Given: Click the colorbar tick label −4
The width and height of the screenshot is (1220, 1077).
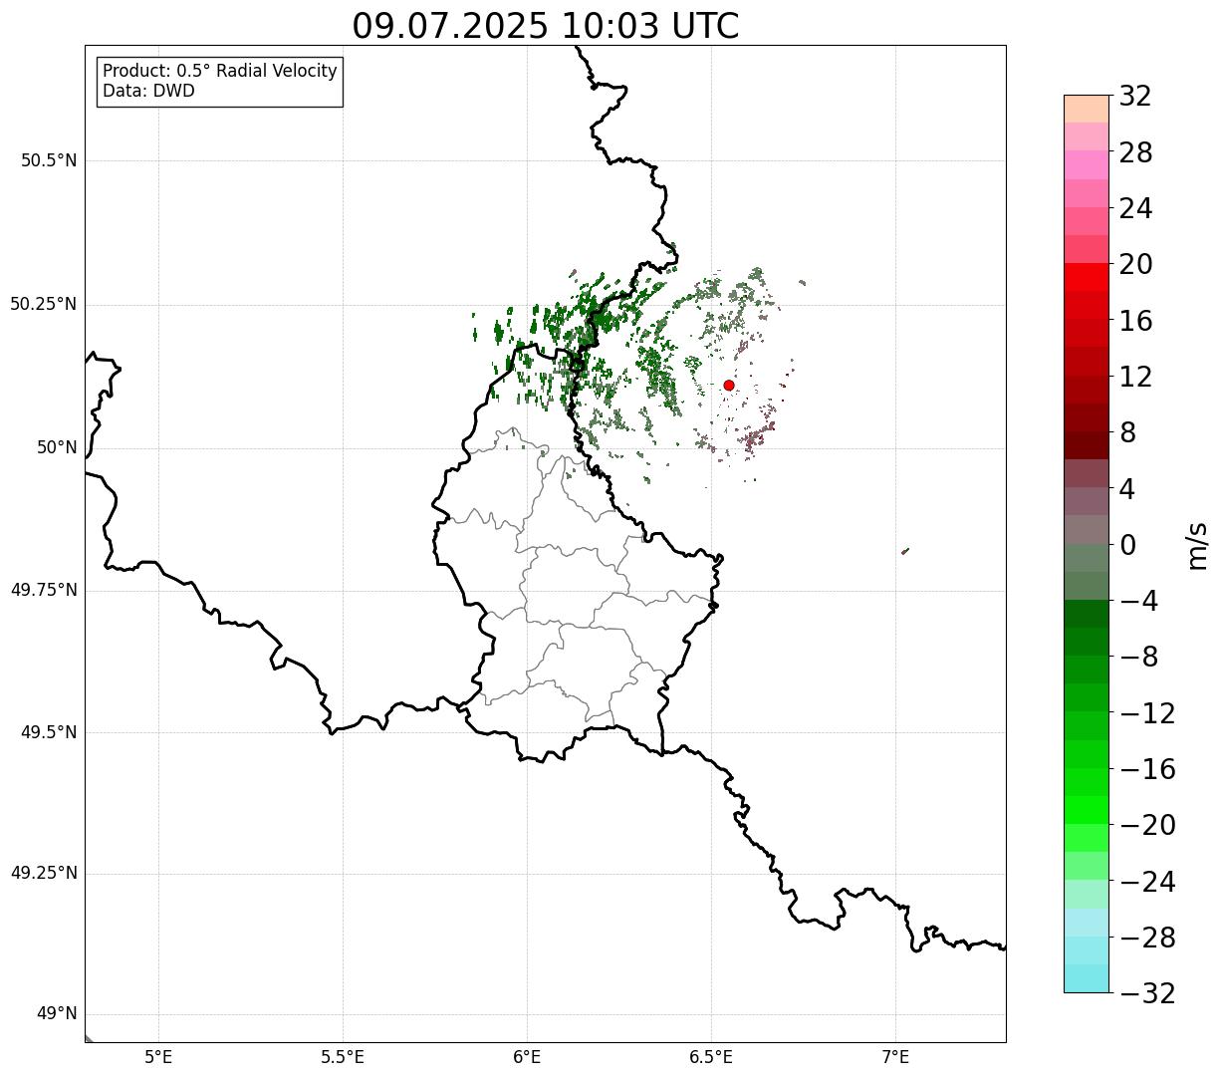Looking at the screenshot, I should coord(1139,602).
